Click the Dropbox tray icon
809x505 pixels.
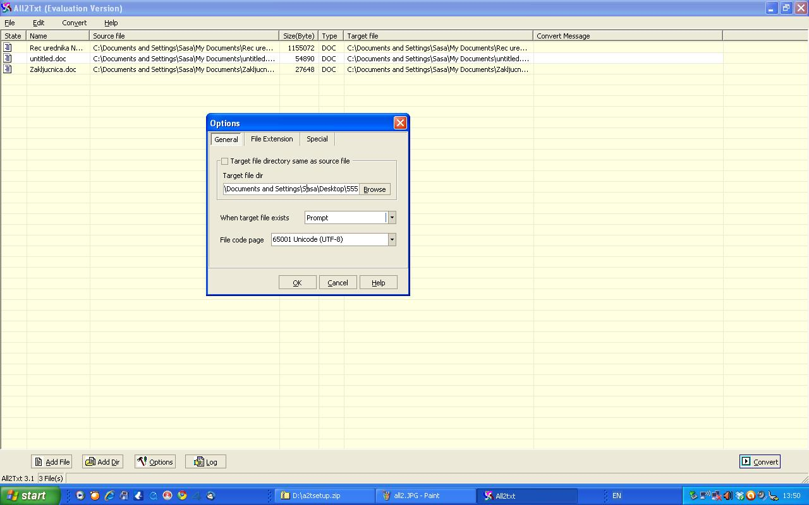click(739, 496)
